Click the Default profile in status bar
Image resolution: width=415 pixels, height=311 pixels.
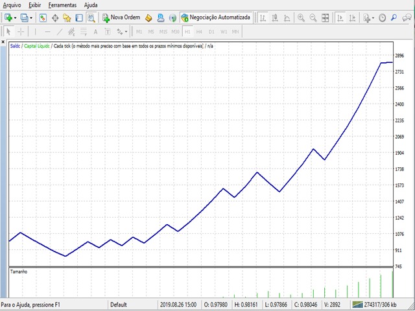click(x=118, y=305)
